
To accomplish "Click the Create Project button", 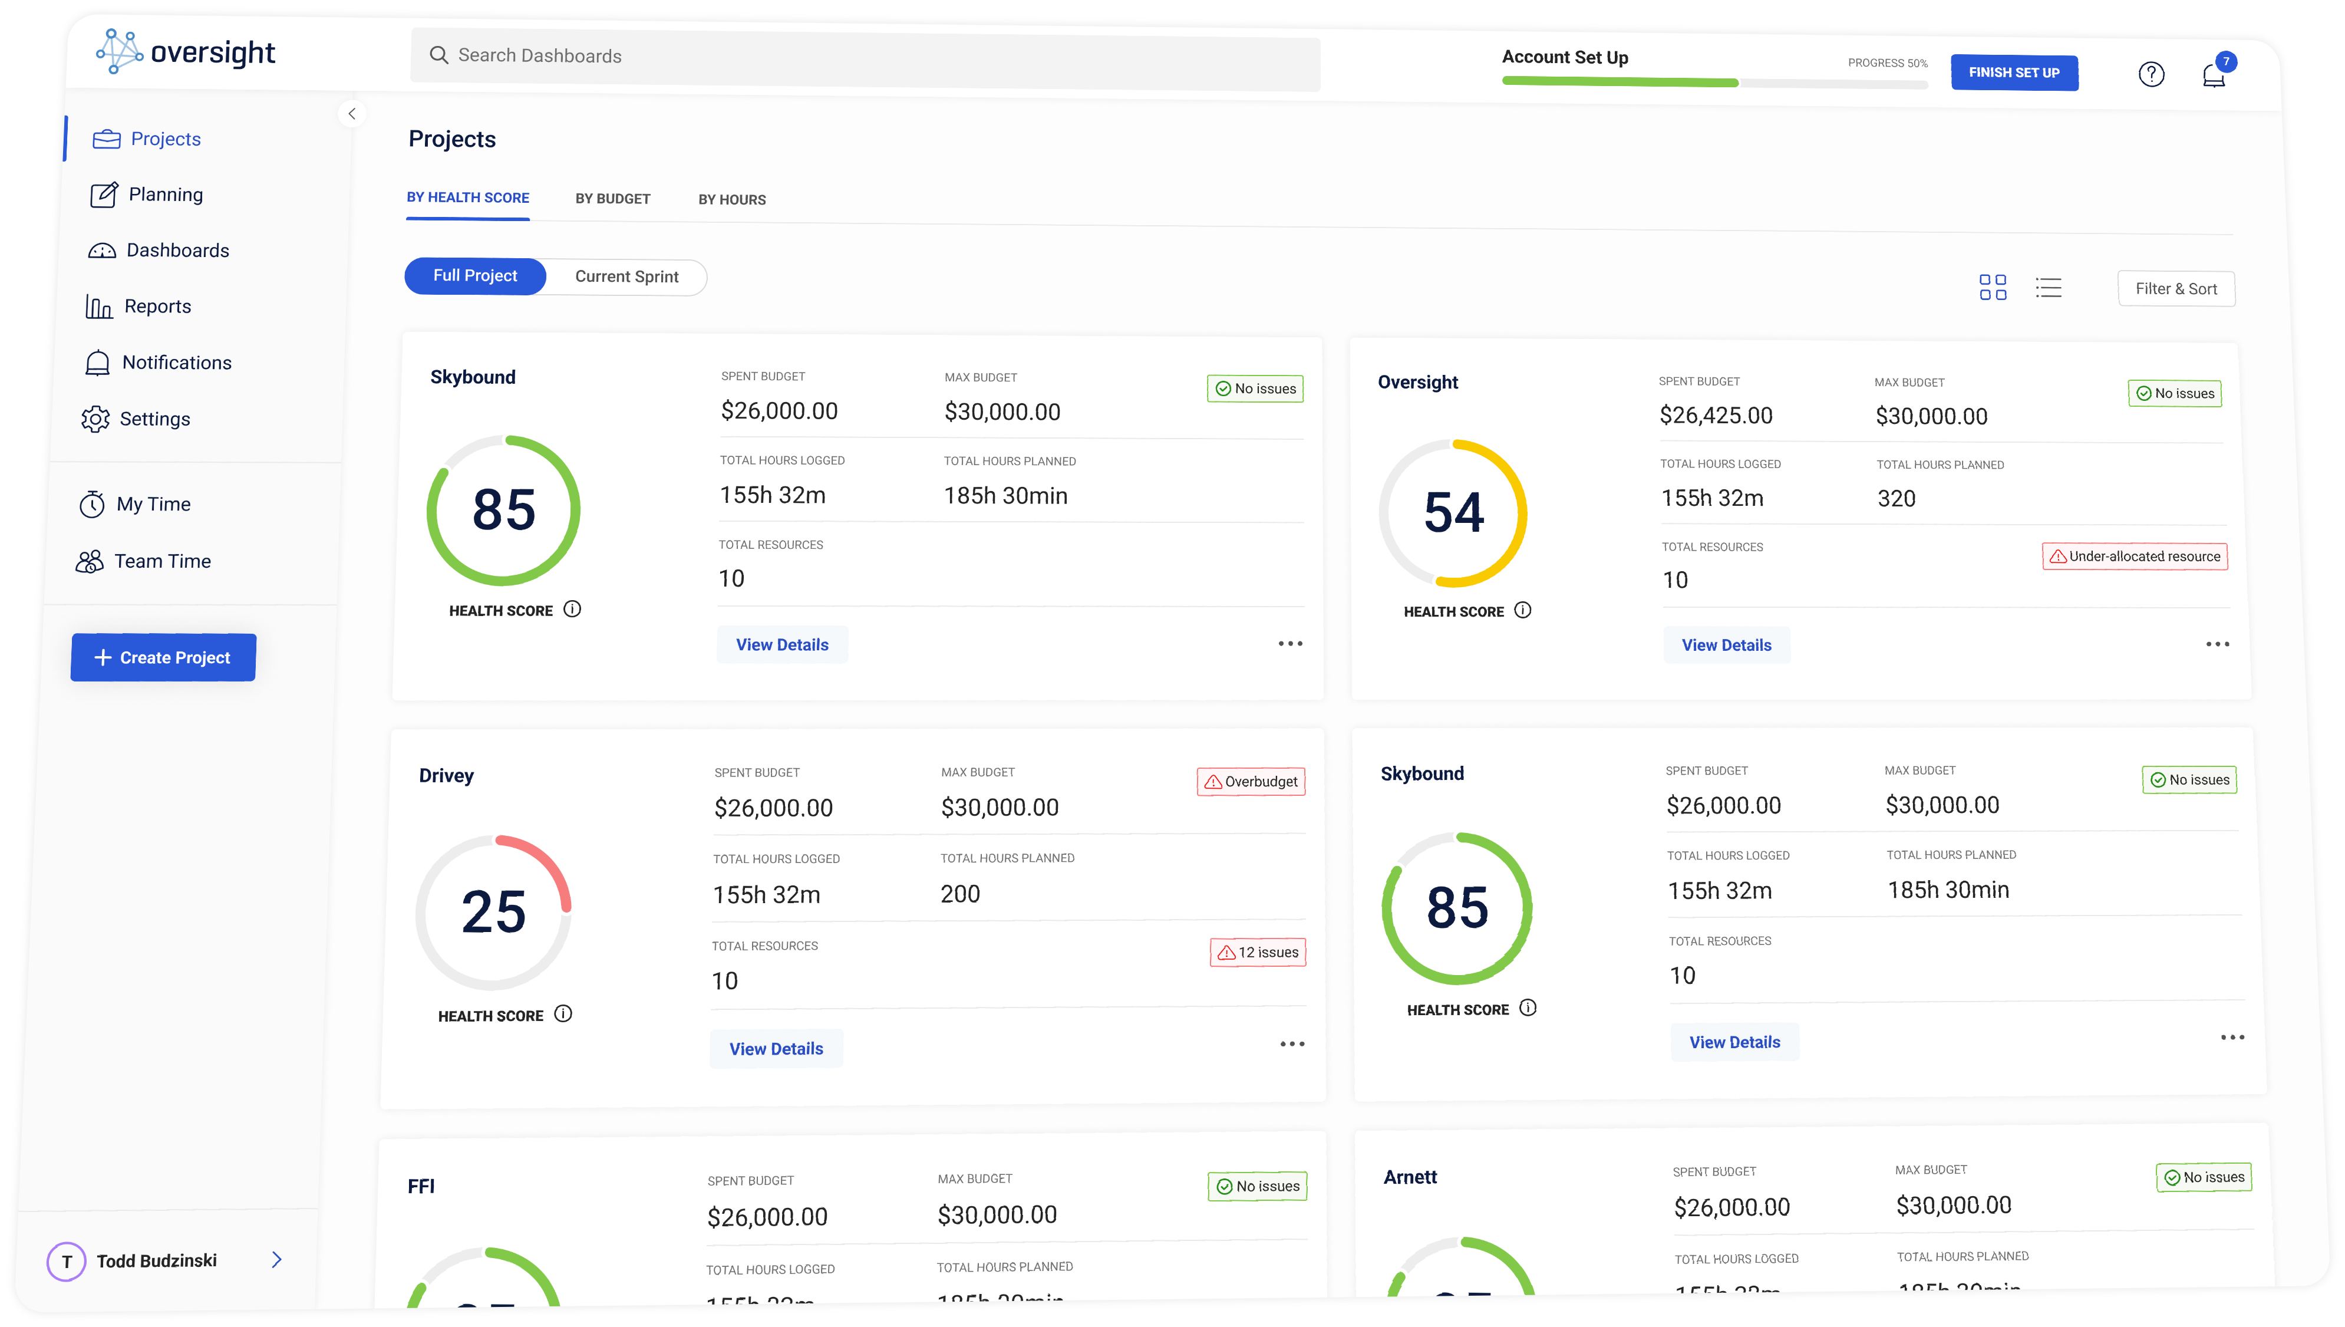I will (x=163, y=657).
